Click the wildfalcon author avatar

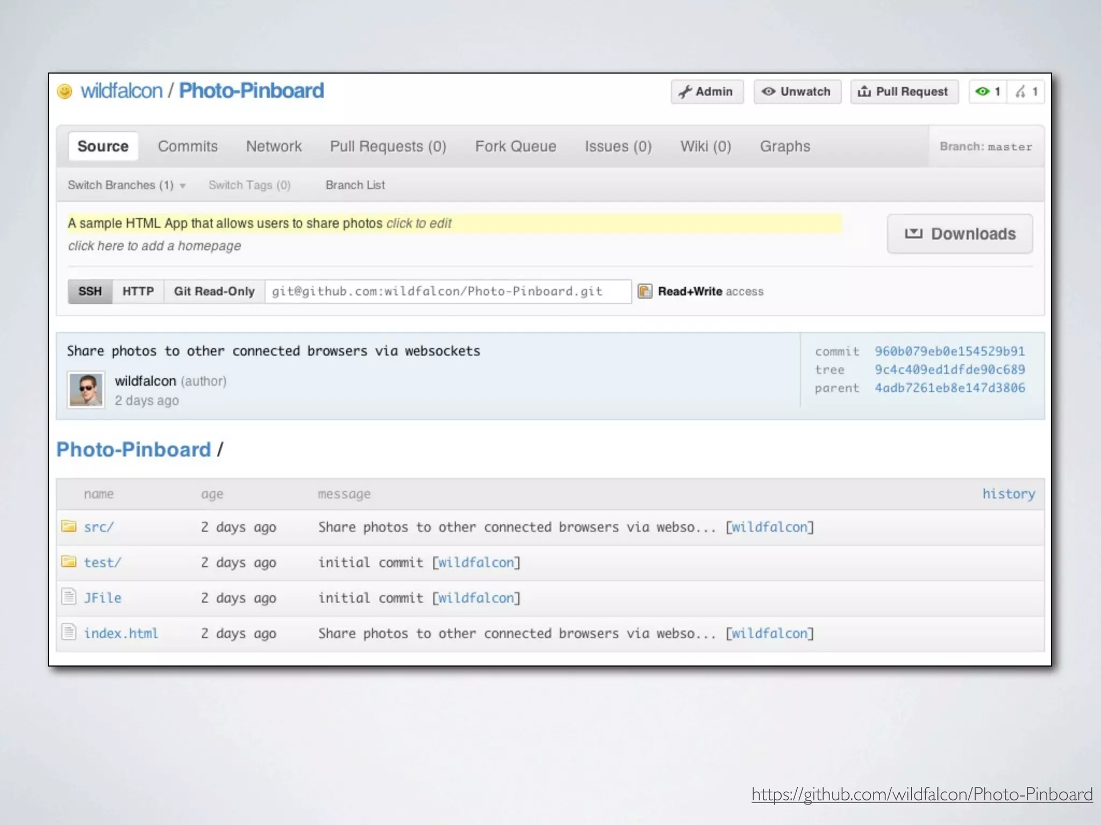pos(85,390)
